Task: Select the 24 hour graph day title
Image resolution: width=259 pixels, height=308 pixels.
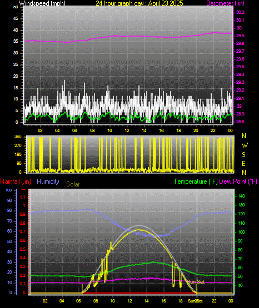Action: coord(140,3)
